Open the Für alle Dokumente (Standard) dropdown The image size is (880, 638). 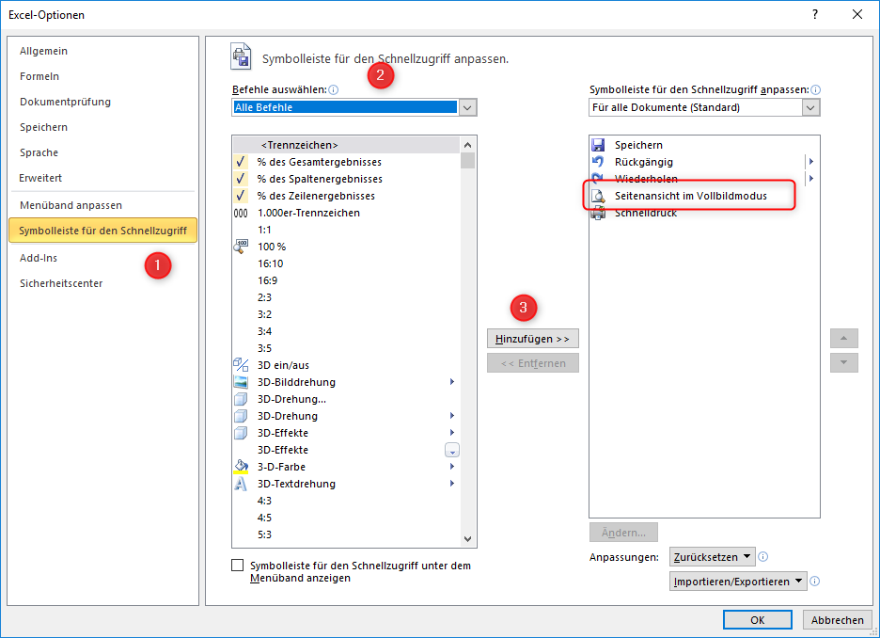click(810, 107)
